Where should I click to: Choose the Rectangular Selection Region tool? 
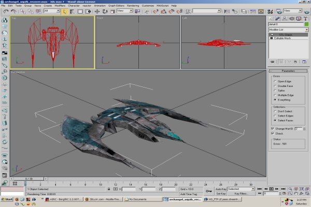80,11
